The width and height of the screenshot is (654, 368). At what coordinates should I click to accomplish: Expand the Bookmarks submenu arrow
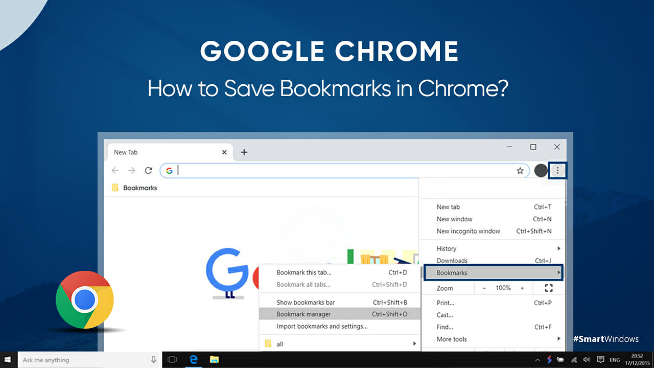558,273
